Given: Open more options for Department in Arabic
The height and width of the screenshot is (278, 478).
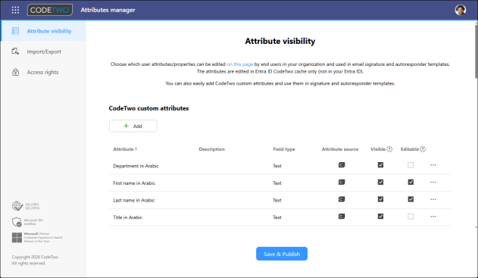Looking at the screenshot, I should pyautogui.click(x=433, y=165).
